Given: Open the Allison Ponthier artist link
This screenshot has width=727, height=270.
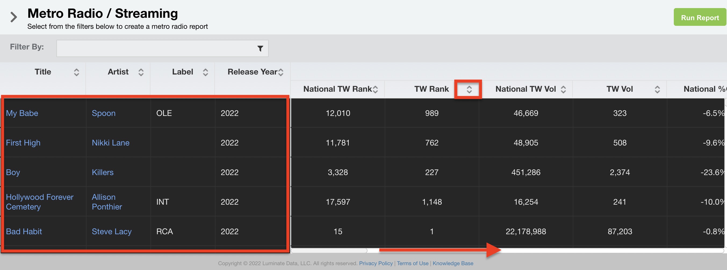Looking at the screenshot, I should tap(107, 202).
